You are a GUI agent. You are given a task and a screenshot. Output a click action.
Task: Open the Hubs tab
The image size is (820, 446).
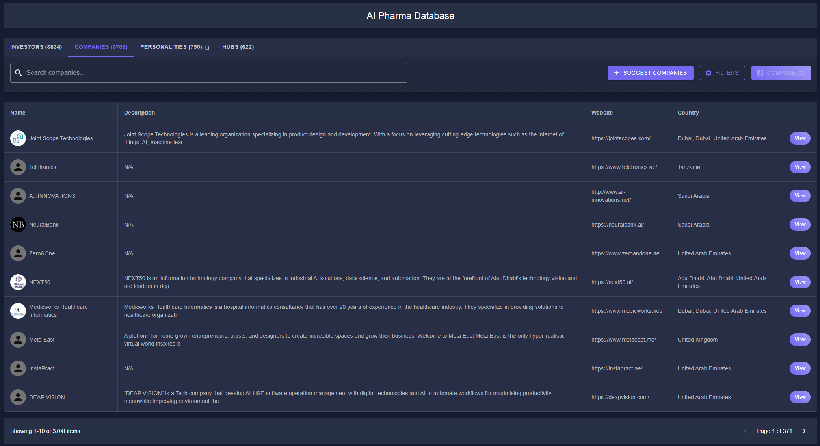pos(238,47)
